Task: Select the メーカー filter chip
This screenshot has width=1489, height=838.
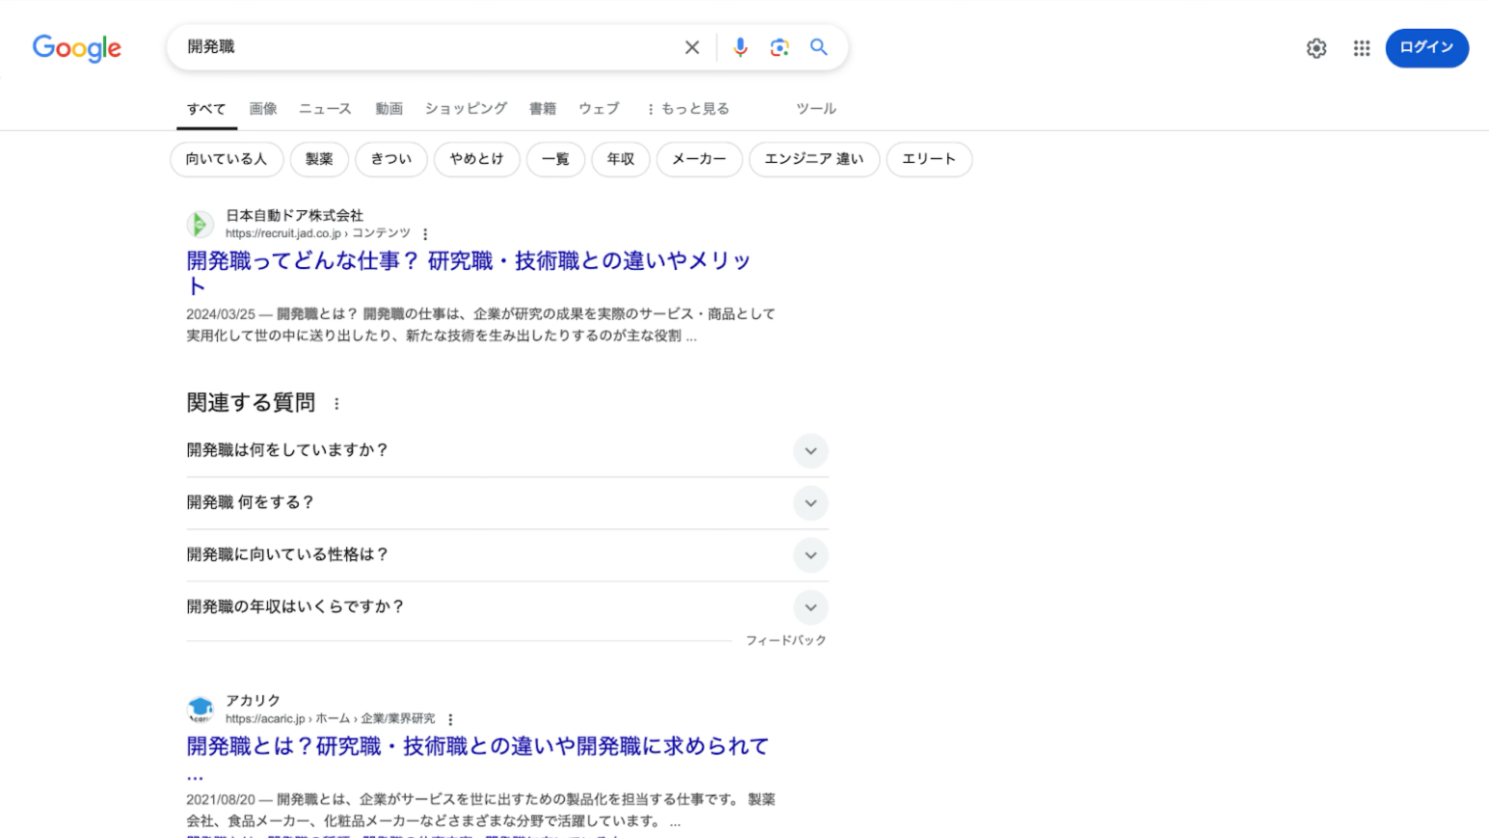Action: [699, 159]
